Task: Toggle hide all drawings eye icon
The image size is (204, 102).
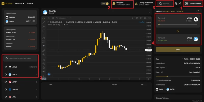Action: pos(44,71)
